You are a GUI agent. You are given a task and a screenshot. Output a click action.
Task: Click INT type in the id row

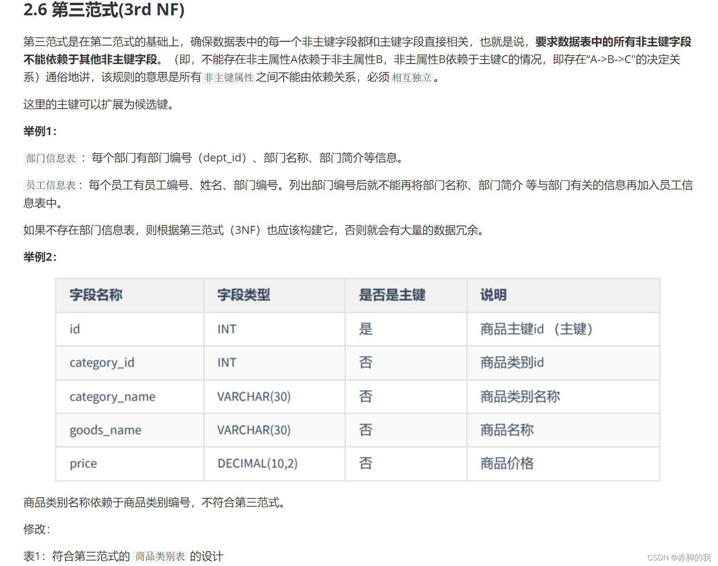point(227,329)
